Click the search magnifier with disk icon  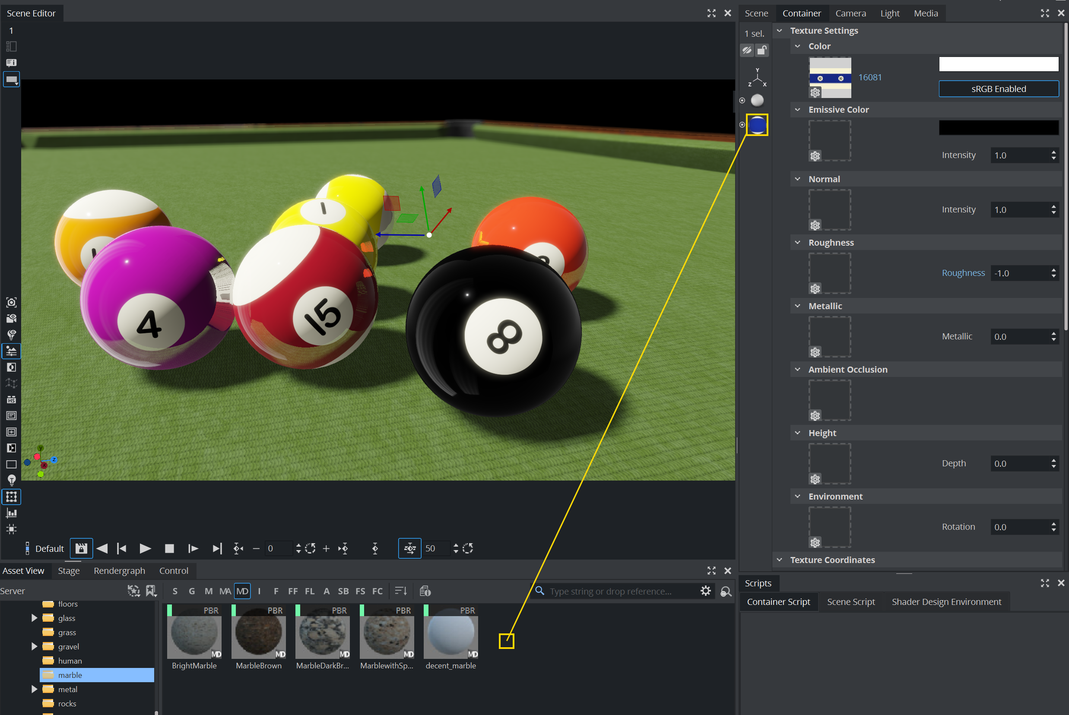[x=726, y=592]
